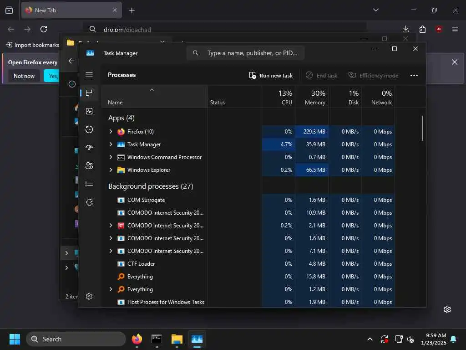Click the Firefox 229.3 MB memory cell
Viewport: 466px width, 350px height.
point(312,132)
